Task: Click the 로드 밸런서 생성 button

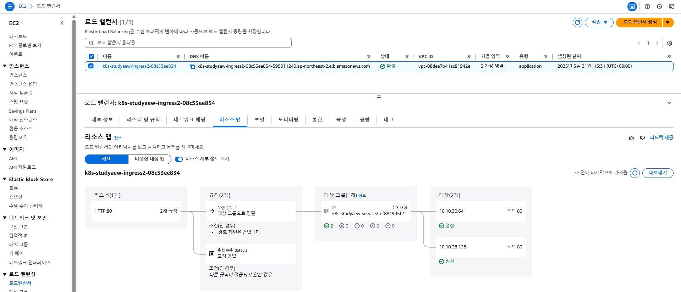Action: click(639, 22)
